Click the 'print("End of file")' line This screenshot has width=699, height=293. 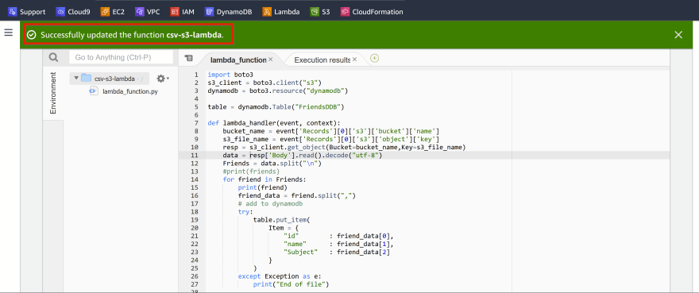291,284
